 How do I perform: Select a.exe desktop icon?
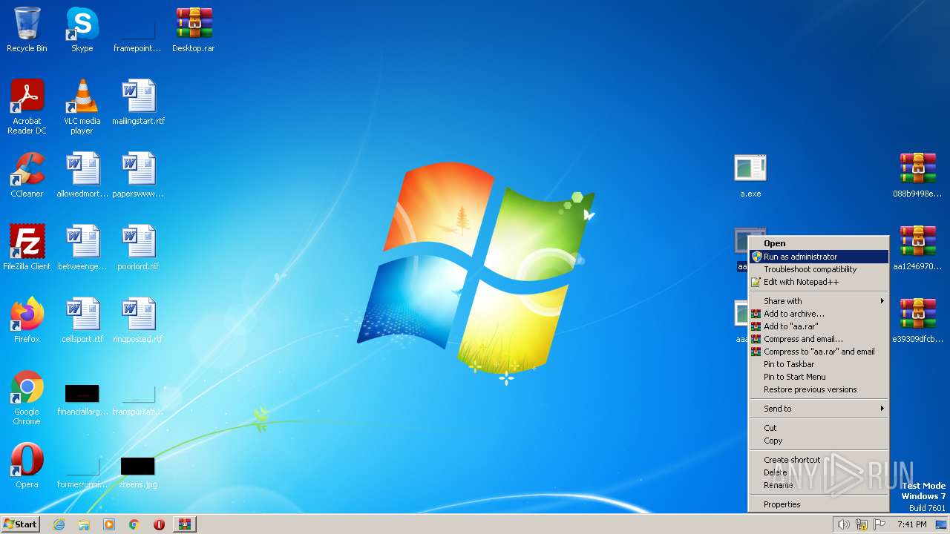tap(750, 175)
